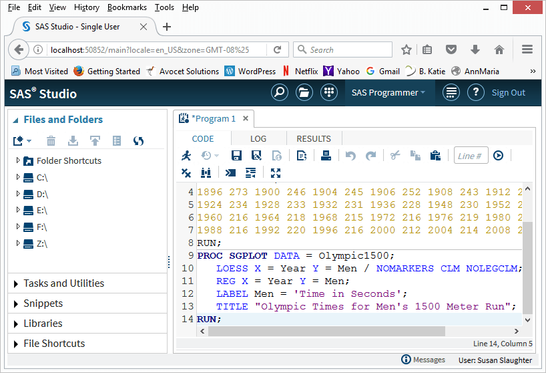The width and height of the screenshot is (546, 373).
Task: Click the browser back arrow button
Action: [19, 50]
